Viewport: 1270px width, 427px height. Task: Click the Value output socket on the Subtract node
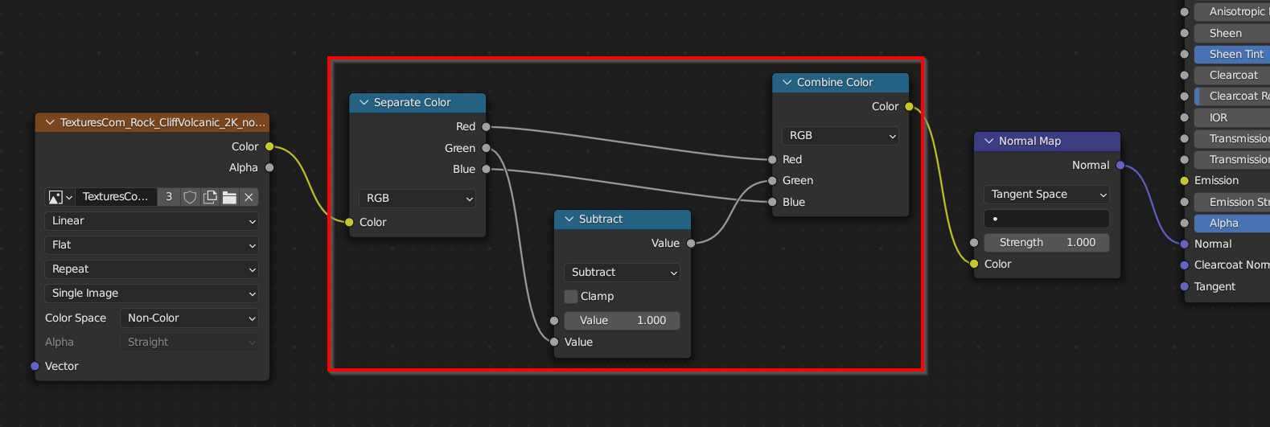point(691,243)
